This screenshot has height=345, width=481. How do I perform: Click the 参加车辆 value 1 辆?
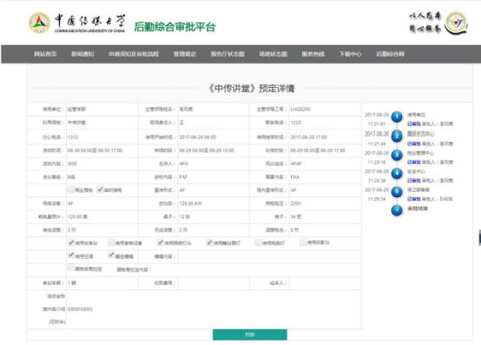72,283
